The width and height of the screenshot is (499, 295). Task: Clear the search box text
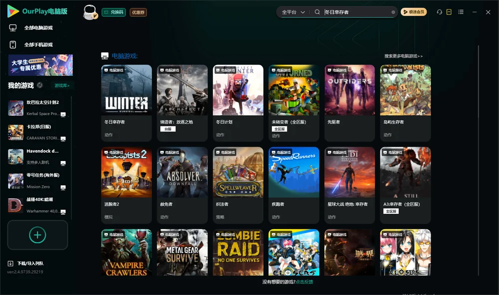click(393, 12)
